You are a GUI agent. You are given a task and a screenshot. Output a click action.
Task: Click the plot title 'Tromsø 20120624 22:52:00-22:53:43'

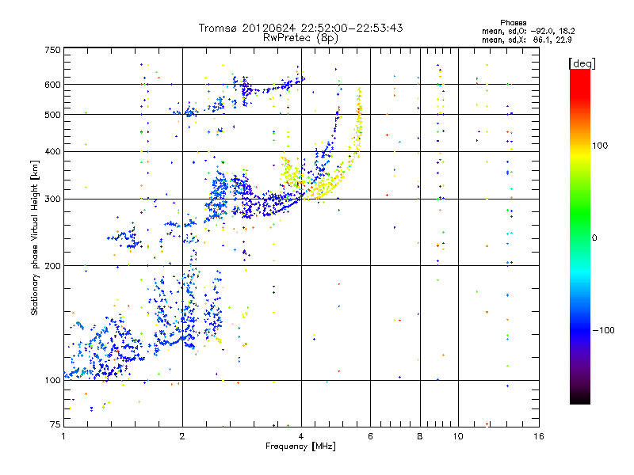300,28
